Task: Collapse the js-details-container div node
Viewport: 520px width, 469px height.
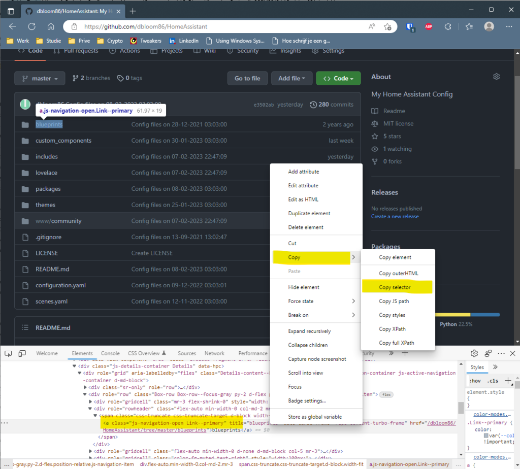Action: tap(74, 366)
